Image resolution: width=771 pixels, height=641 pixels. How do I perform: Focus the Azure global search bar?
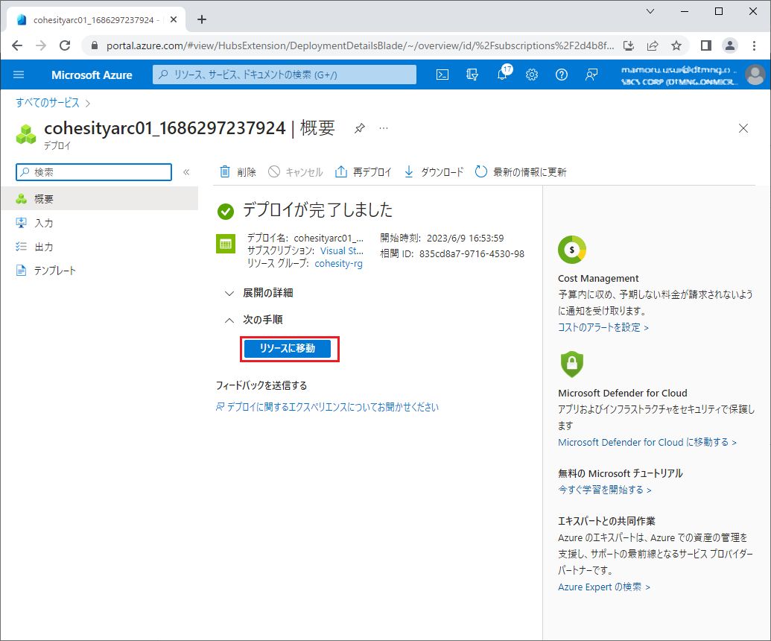point(285,75)
